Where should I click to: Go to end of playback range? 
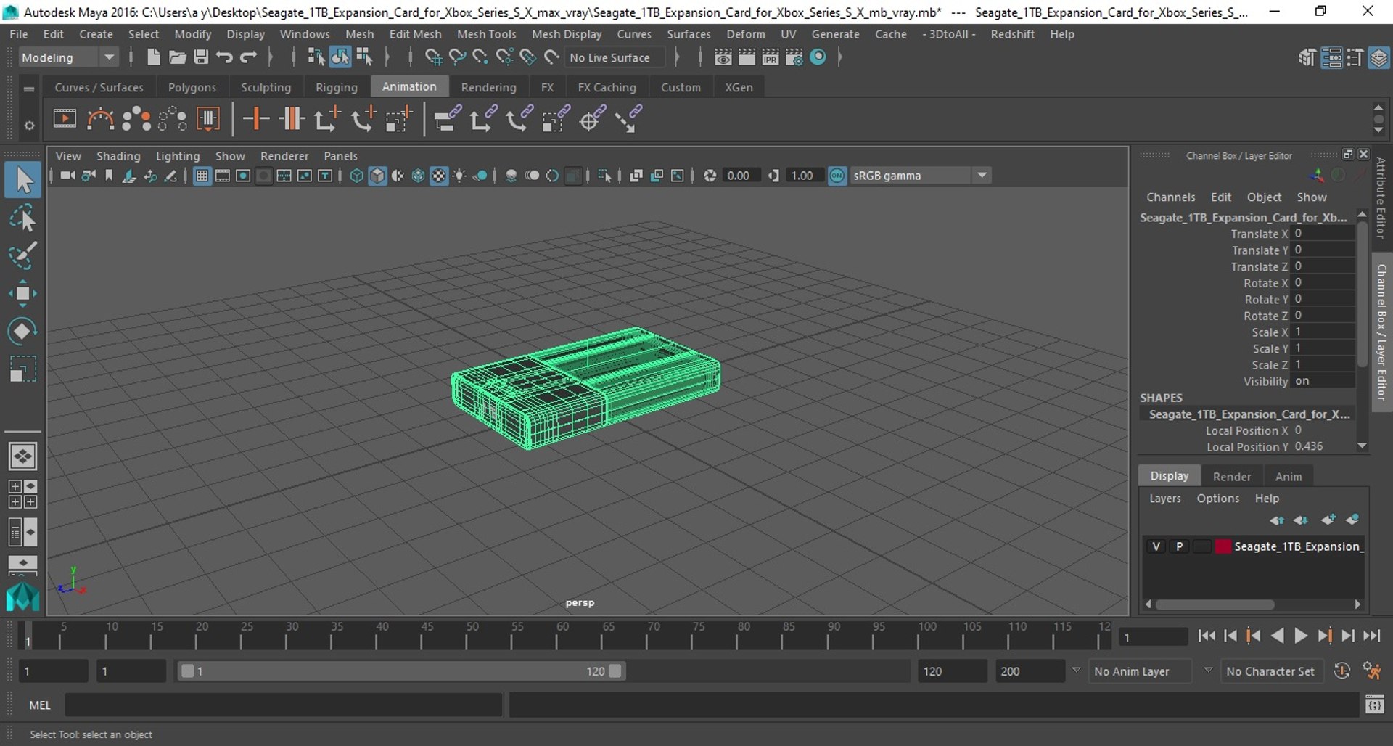click(1371, 636)
